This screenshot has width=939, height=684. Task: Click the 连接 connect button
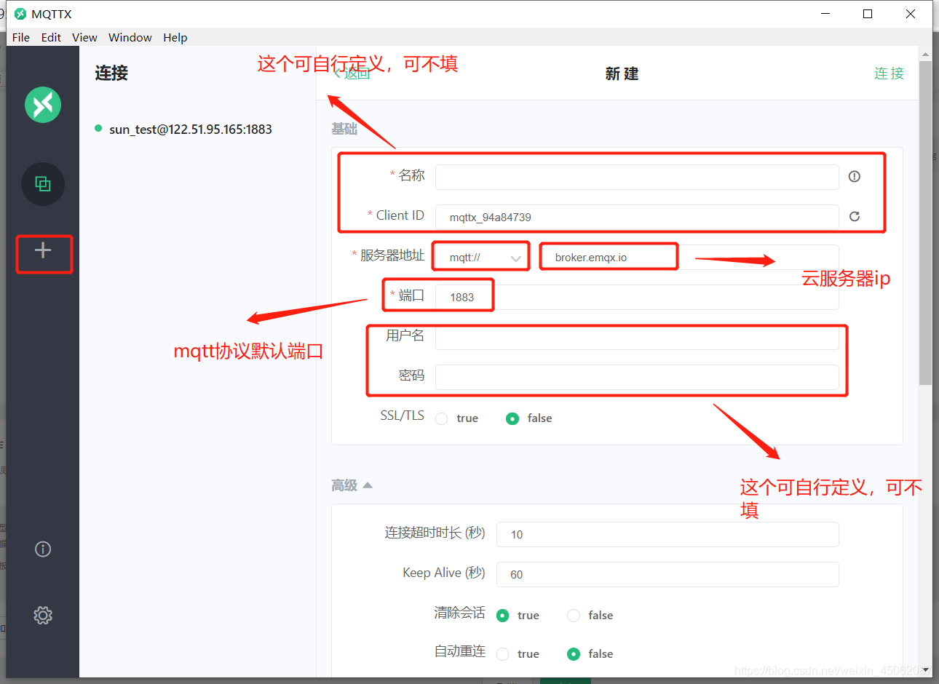click(x=889, y=73)
